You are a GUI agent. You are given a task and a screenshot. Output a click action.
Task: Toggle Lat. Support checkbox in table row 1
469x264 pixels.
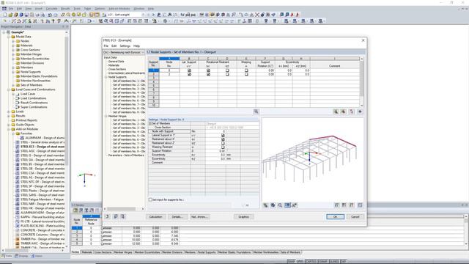point(189,70)
